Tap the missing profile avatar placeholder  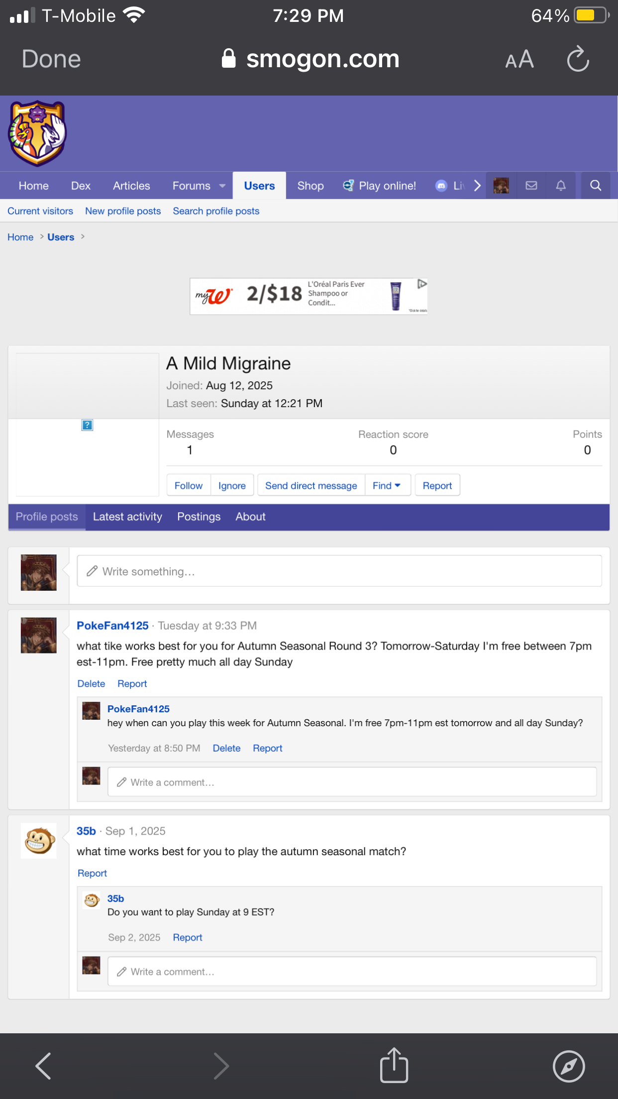(87, 425)
